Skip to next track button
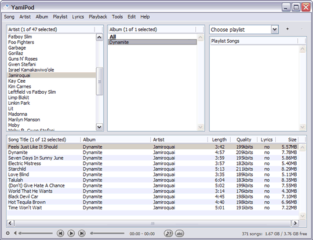The image size is (313, 240). (x=82, y=233)
